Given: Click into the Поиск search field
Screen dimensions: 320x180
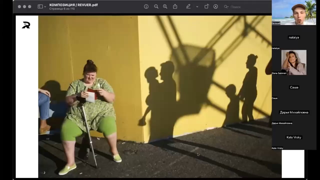Looking at the screenshot, I should (235, 7).
